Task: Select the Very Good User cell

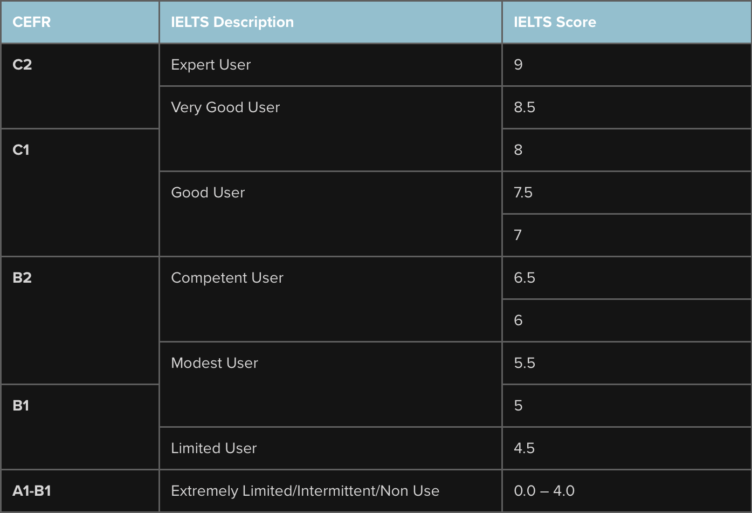Action: [x=330, y=129]
